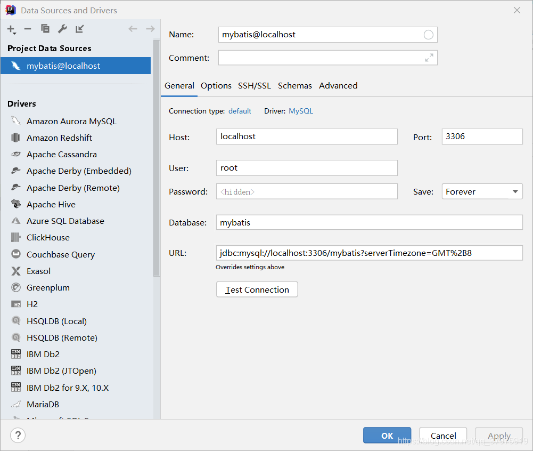Screen dimensions: 533x451
Task: Make global using the import arrow icon
Action: click(x=79, y=29)
